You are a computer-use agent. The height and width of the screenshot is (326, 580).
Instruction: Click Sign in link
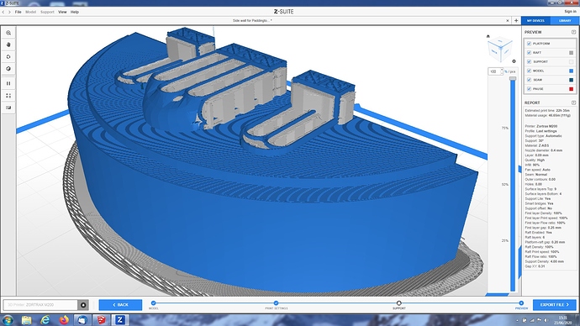coord(570,12)
